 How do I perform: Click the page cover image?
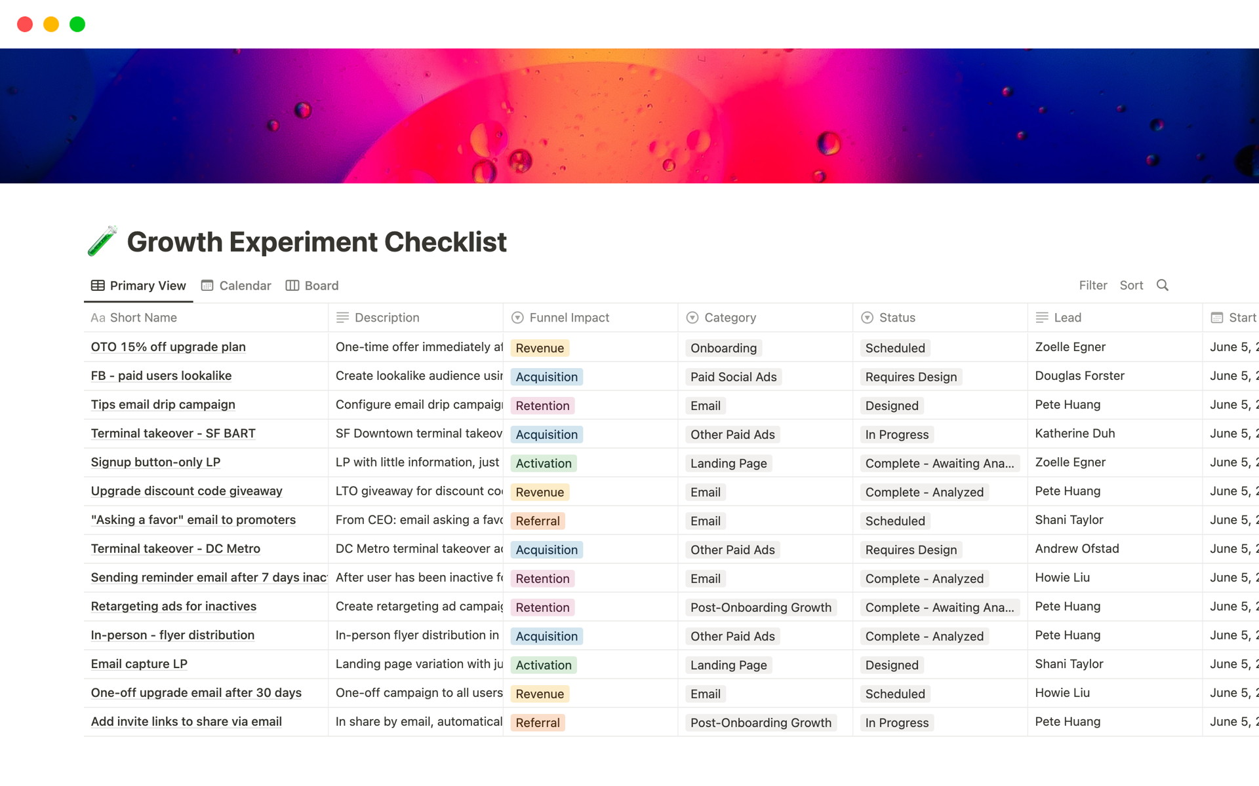629,116
